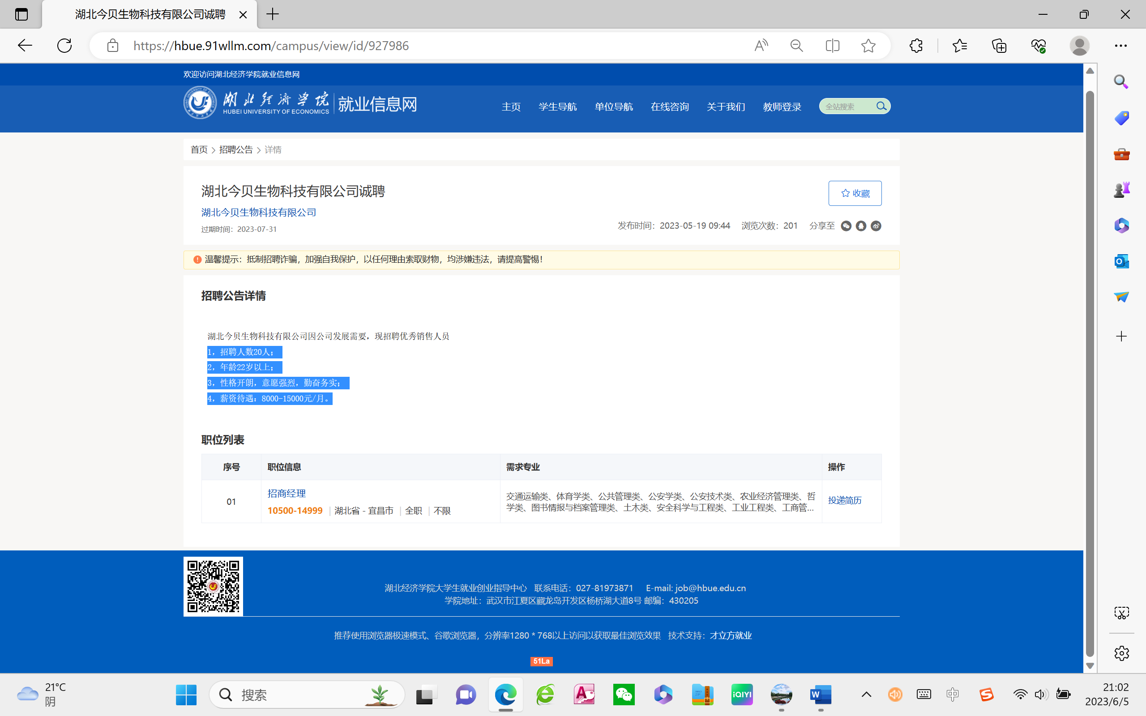This screenshot has width=1146, height=716.
Task: Open the 招商经理 job position link
Action: (x=286, y=493)
